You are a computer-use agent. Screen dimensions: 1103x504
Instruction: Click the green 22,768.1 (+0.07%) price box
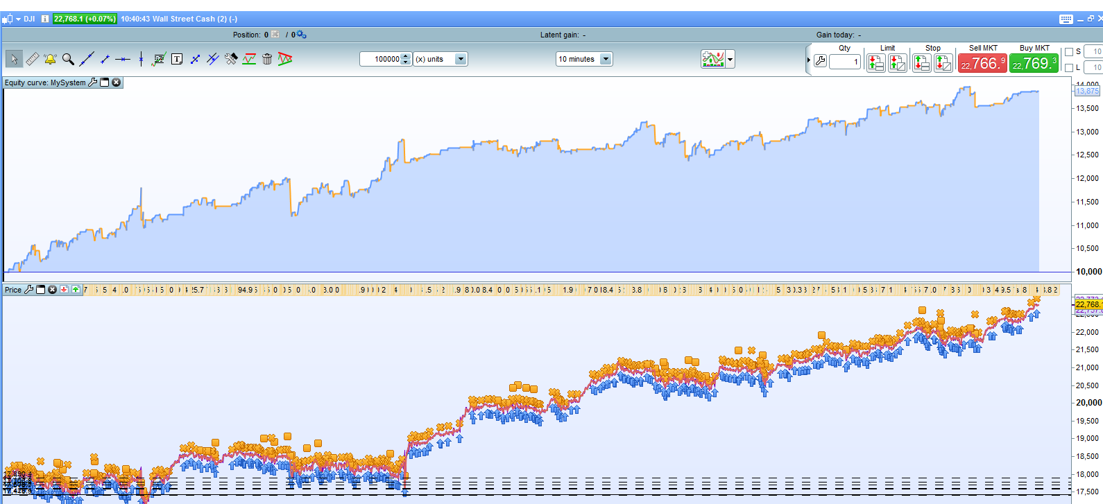(85, 19)
